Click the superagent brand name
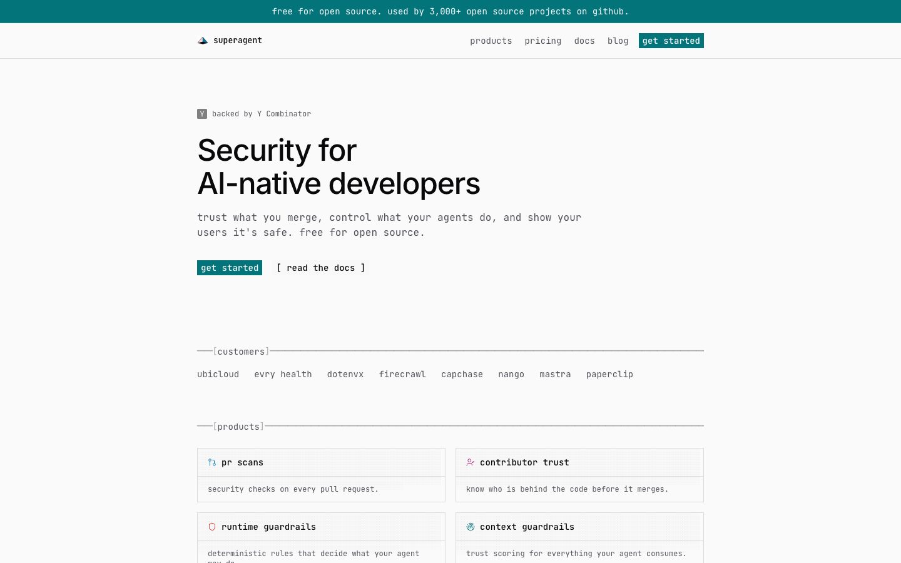This screenshot has width=901, height=563. point(238,41)
